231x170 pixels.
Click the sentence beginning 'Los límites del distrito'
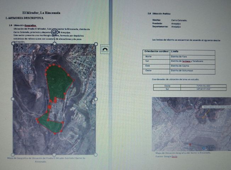pos(186,40)
